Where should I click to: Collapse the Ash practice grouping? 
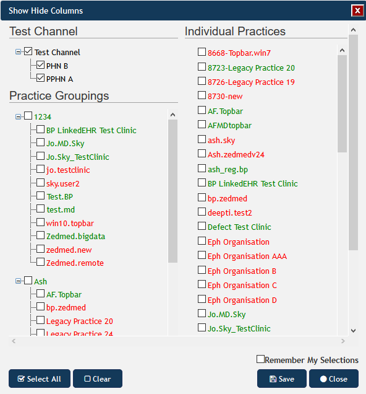tap(18, 281)
